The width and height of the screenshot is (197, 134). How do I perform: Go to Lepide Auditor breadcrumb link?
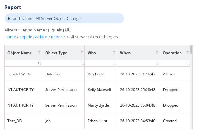coord(33,37)
